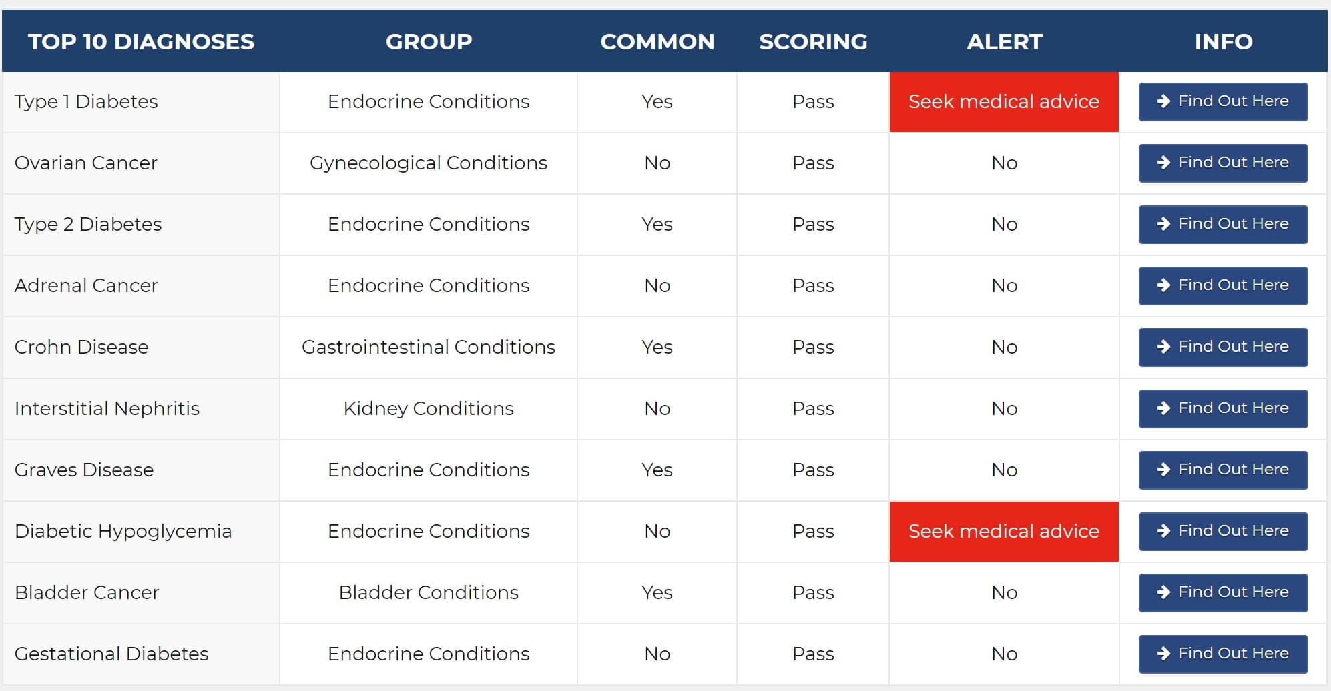Select the red alert cell for Diabetic Hypoglycemia
The image size is (1331, 691).
point(1004,532)
